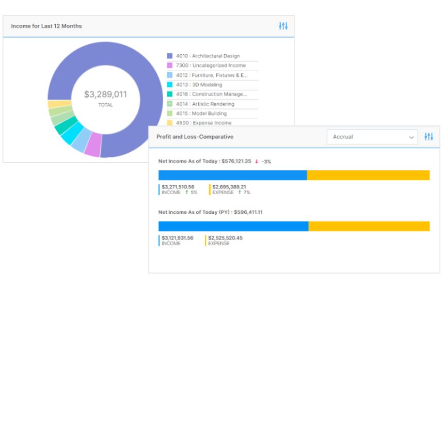Select the Profit and Loss-Comparative title
This screenshot has height=431, width=444.
click(x=195, y=137)
